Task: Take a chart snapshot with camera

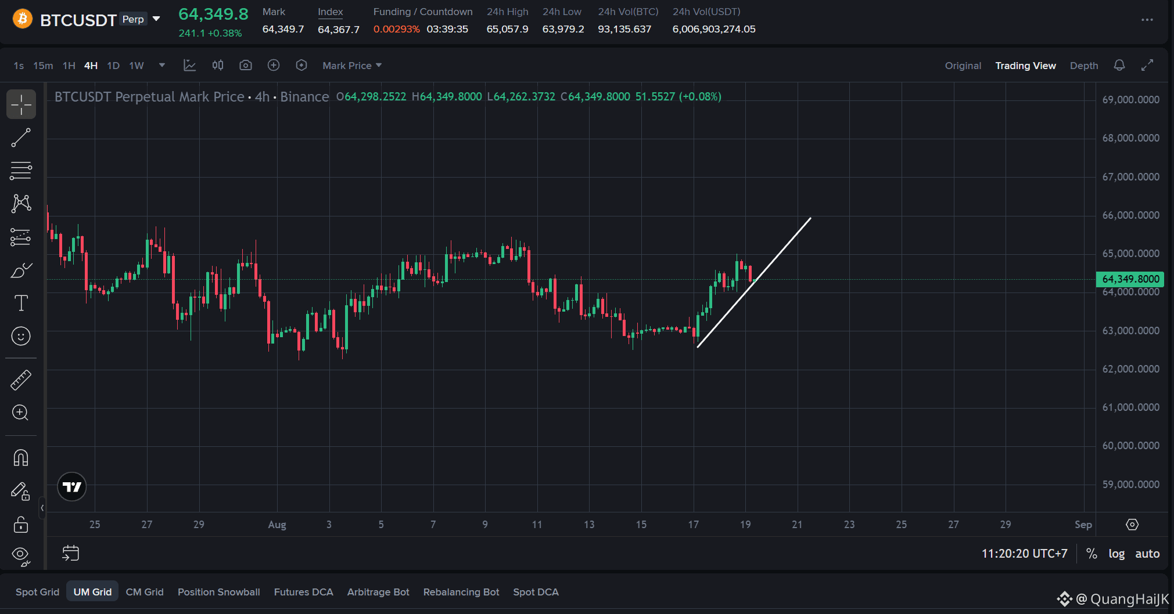Action: tap(246, 66)
